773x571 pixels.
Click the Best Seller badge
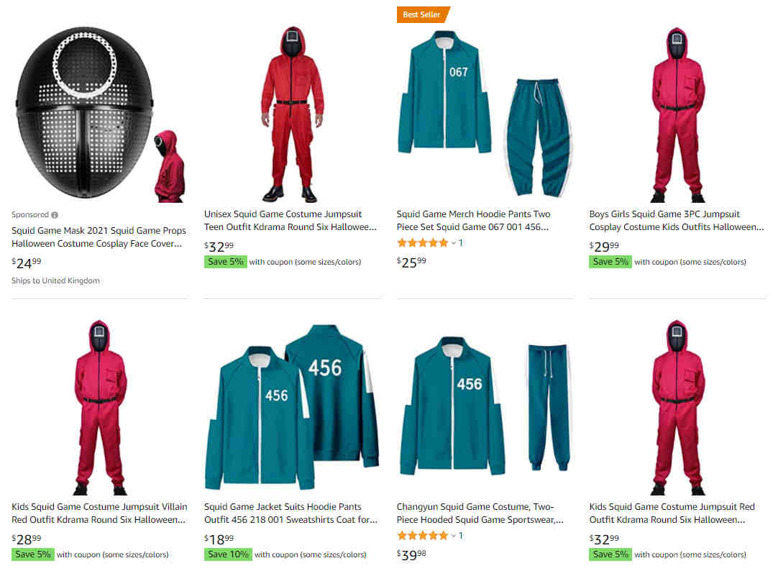423,15
